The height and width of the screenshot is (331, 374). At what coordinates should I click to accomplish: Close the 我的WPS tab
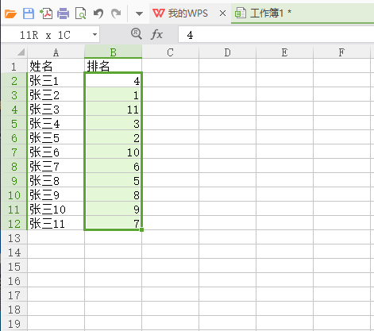pos(223,13)
